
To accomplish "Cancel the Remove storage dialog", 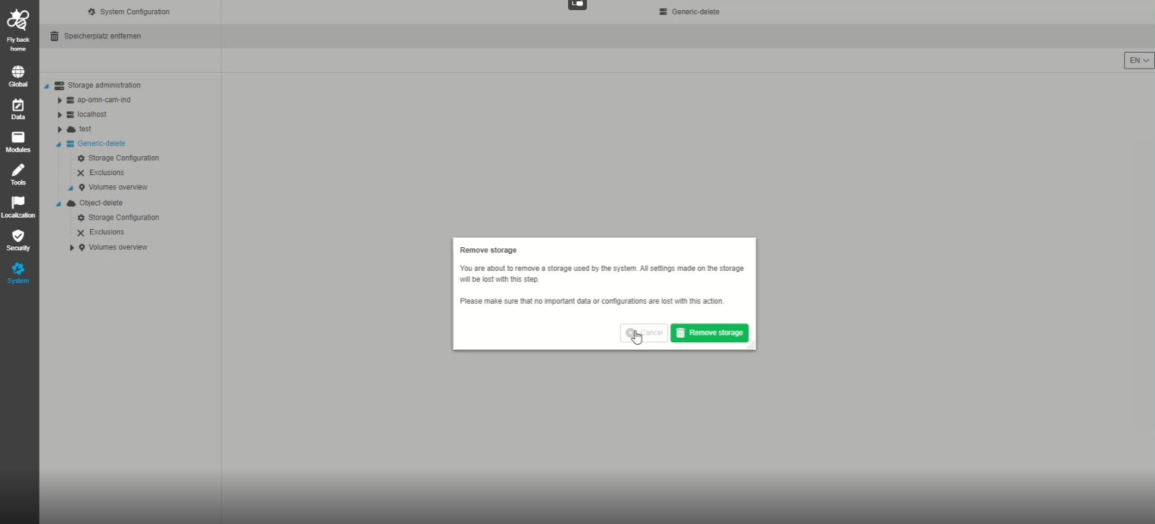I will click(643, 333).
